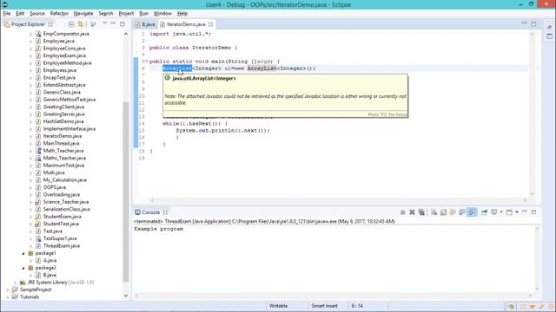The width and height of the screenshot is (556, 312).
Task: Click the 'Writable' status bar entry
Action: tap(278, 306)
